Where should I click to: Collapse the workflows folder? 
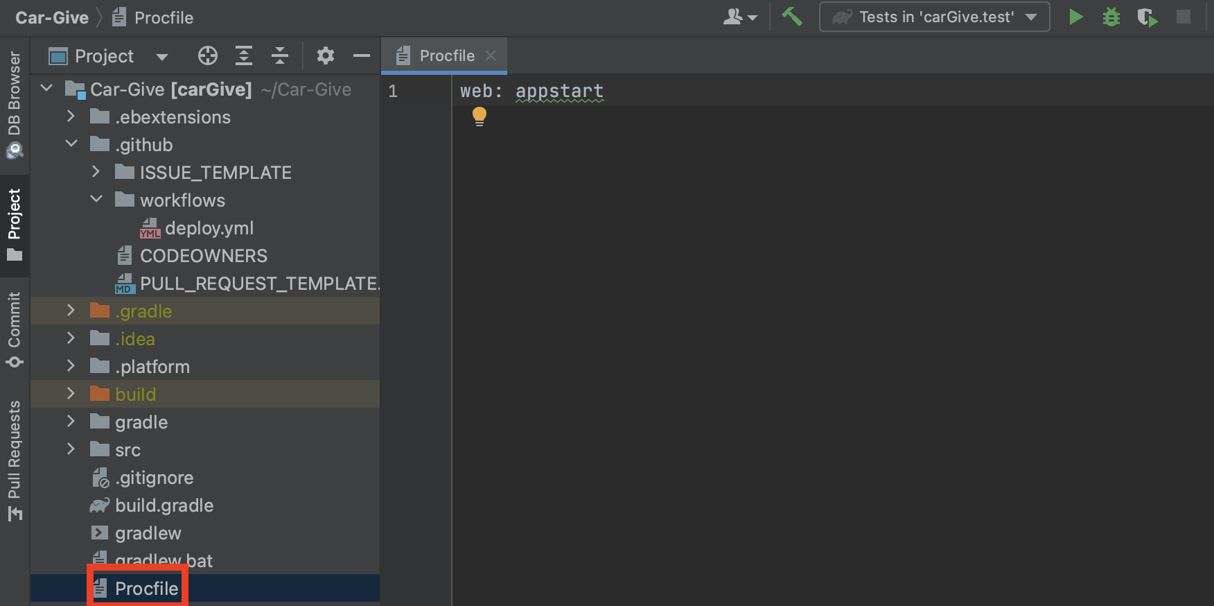click(x=96, y=200)
